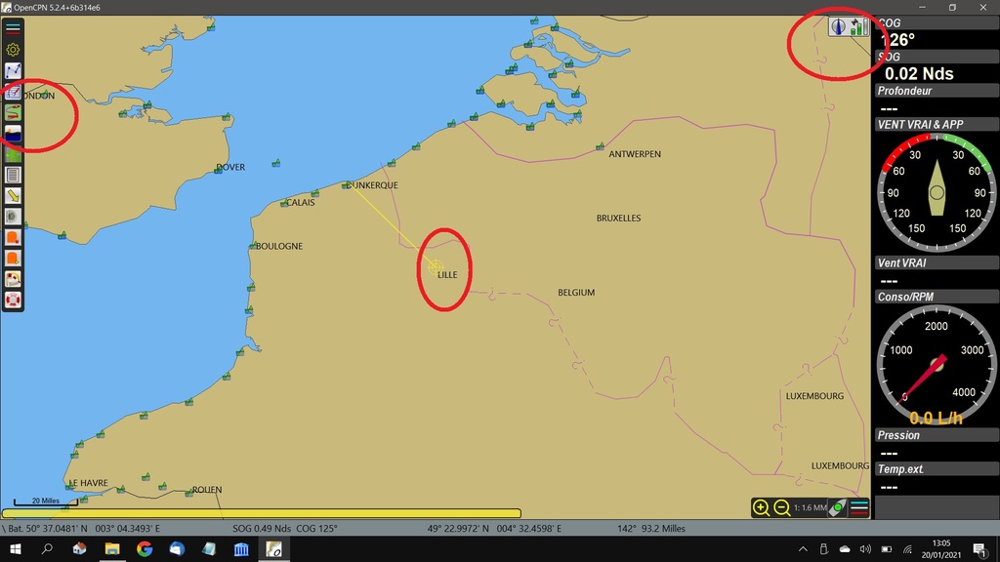Click the orange icon with the yellow arrow
The image size is (1000, 562).
click(13, 258)
